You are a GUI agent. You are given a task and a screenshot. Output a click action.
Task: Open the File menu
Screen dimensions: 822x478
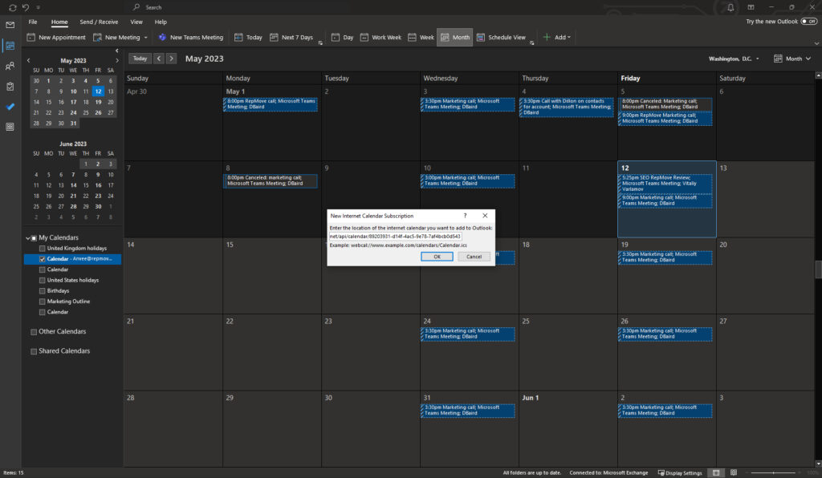[x=33, y=22]
